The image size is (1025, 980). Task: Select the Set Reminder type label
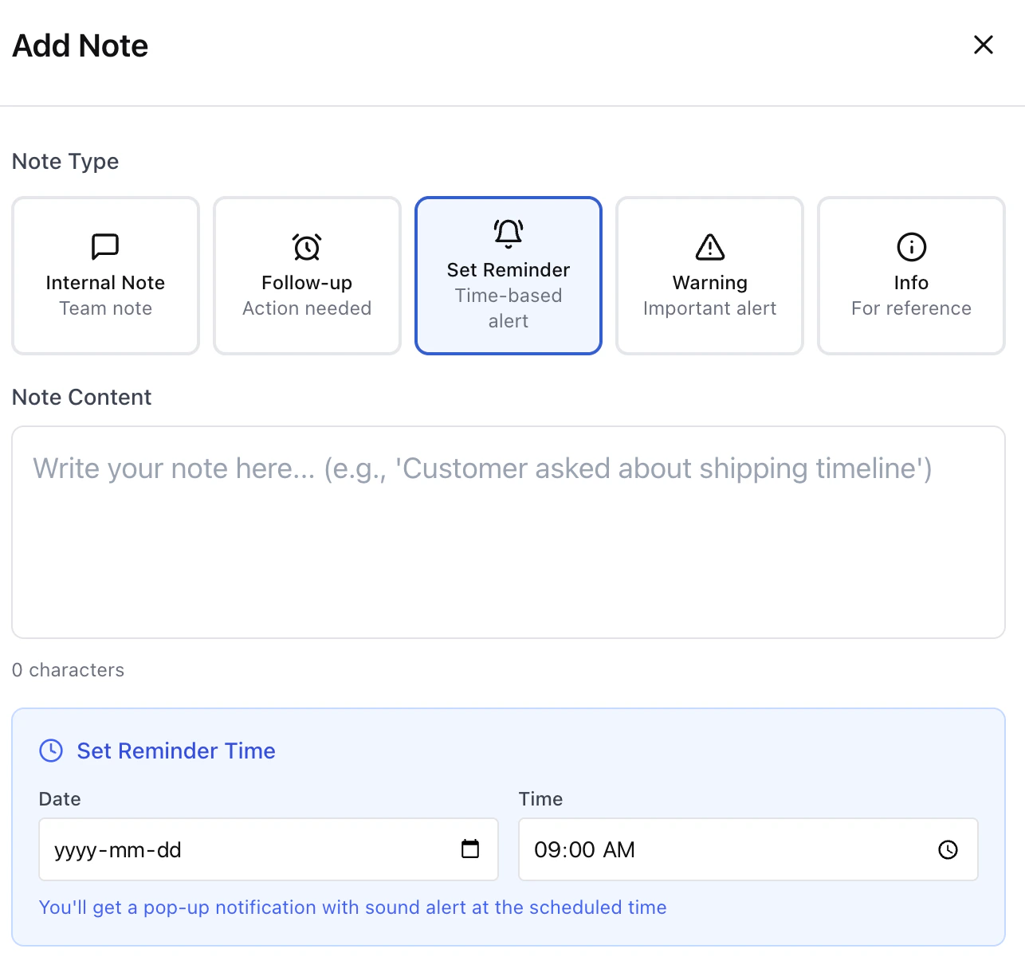(x=509, y=270)
